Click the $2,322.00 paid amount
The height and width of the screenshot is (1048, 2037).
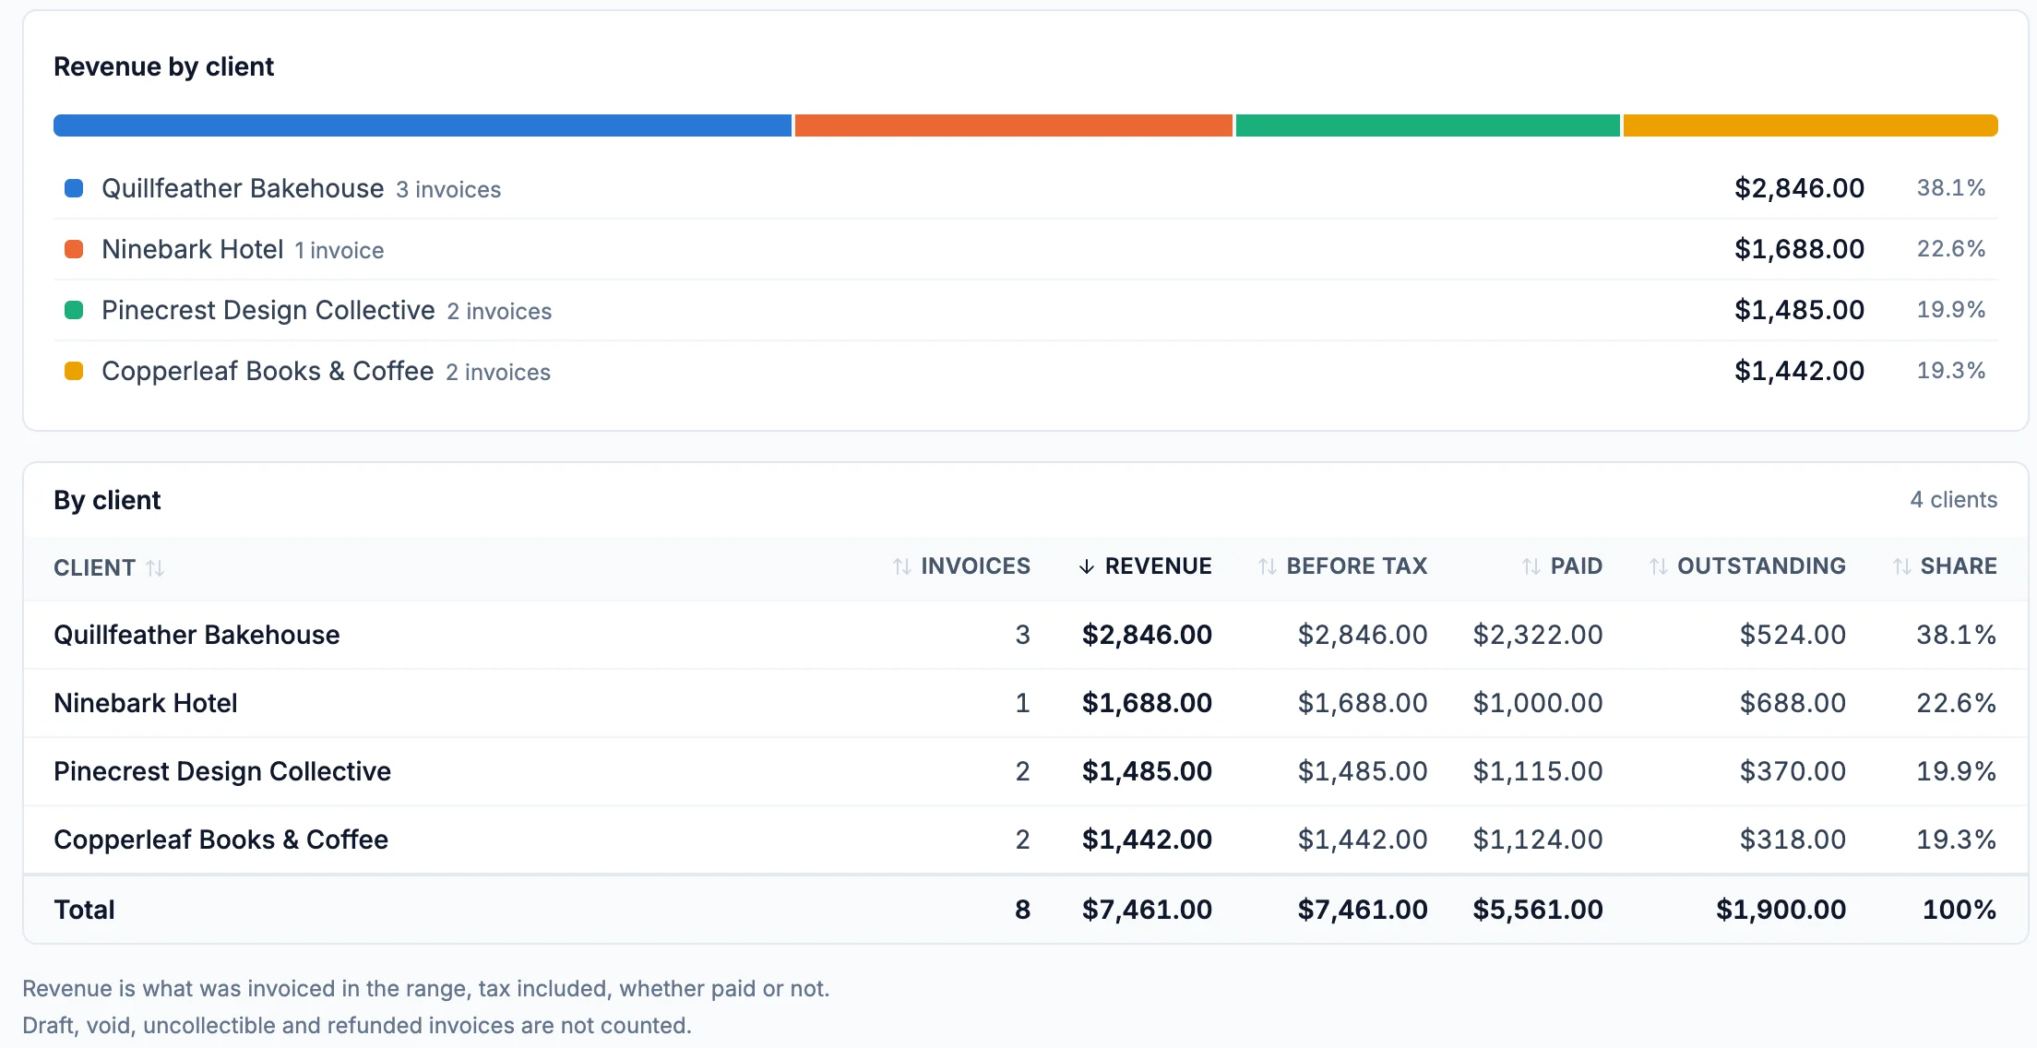coord(1538,635)
